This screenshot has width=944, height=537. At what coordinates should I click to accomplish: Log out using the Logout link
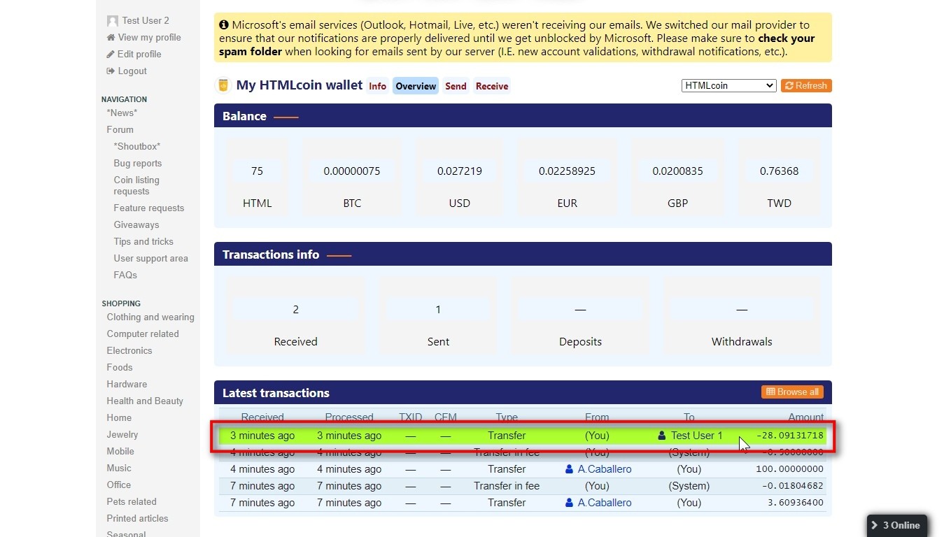click(132, 71)
